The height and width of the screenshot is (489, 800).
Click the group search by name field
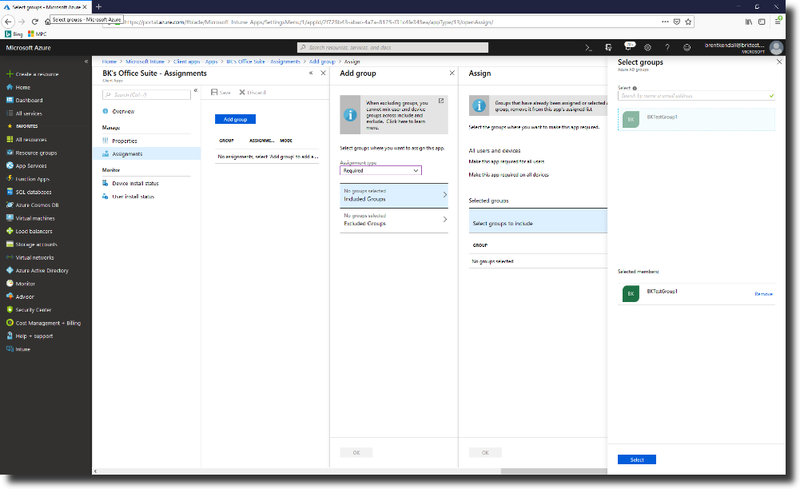pos(692,96)
